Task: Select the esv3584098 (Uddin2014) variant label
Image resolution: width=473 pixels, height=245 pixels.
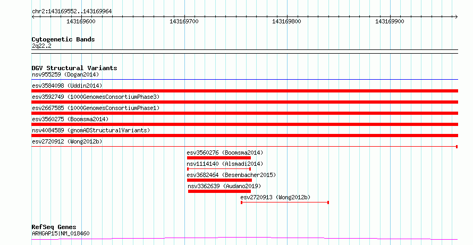Action: [67, 86]
